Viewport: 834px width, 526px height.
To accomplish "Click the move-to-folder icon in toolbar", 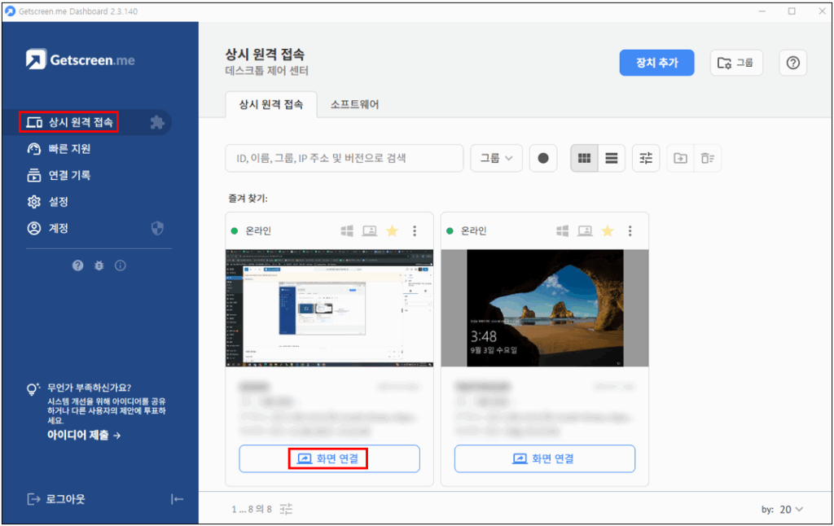I will (679, 159).
